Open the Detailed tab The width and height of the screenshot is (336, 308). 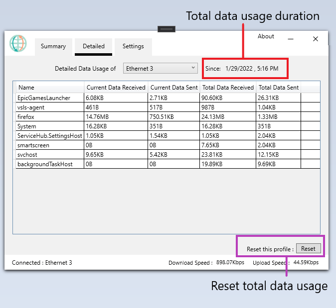point(94,46)
